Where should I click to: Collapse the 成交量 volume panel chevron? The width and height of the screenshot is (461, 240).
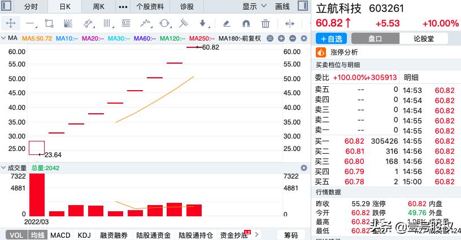pyautogui.click(x=3, y=168)
